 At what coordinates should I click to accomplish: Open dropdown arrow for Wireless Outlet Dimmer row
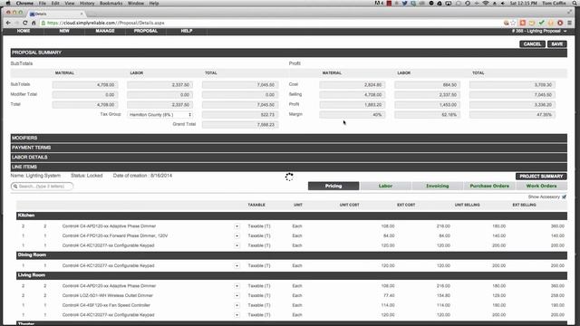coord(237,296)
